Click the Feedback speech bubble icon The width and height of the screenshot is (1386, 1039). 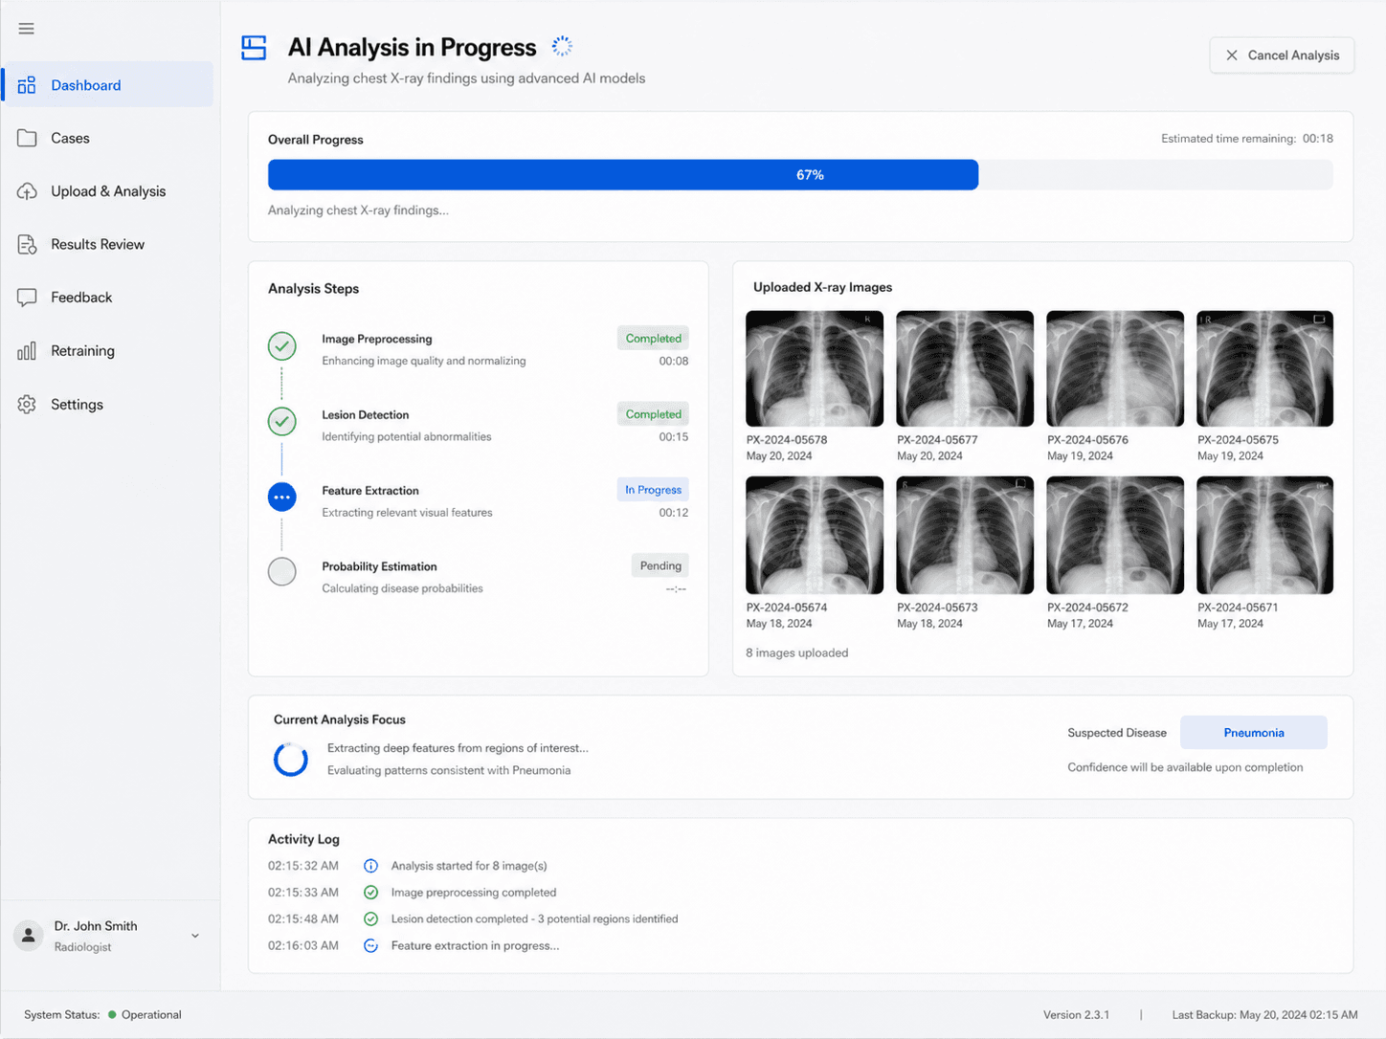pos(27,298)
